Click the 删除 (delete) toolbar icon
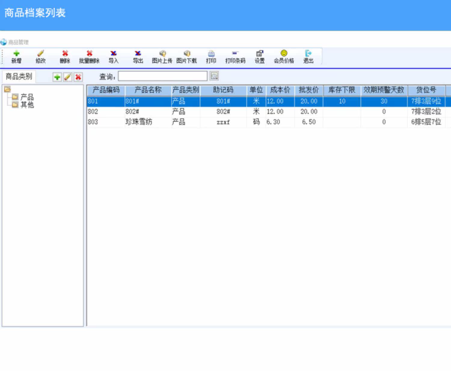The width and height of the screenshot is (451, 371). tap(65, 54)
